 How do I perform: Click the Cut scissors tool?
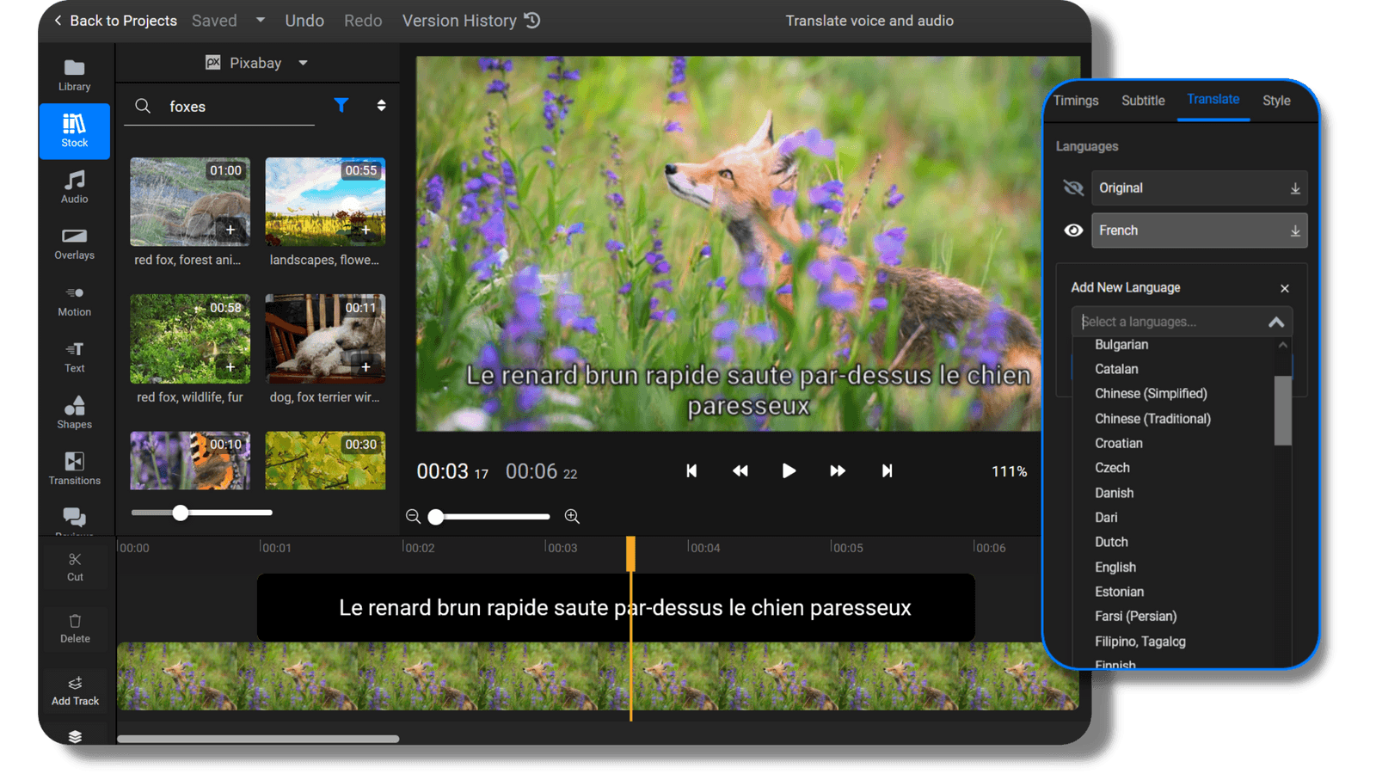coord(75,567)
